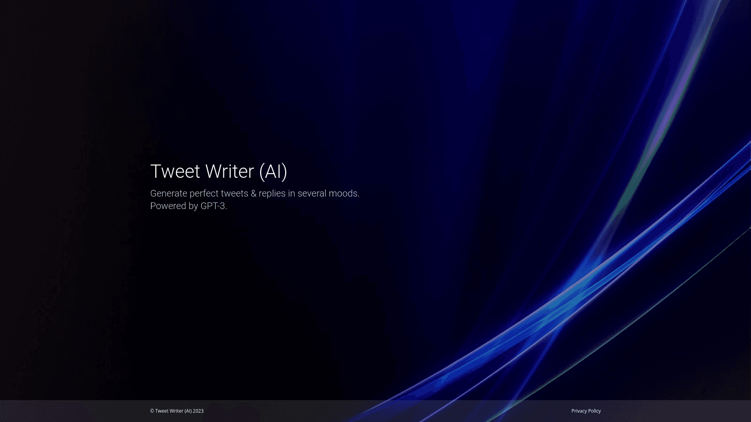Select the tagline about generating perfect tweets
The width and height of the screenshot is (751, 422).
click(x=254, y=193)
